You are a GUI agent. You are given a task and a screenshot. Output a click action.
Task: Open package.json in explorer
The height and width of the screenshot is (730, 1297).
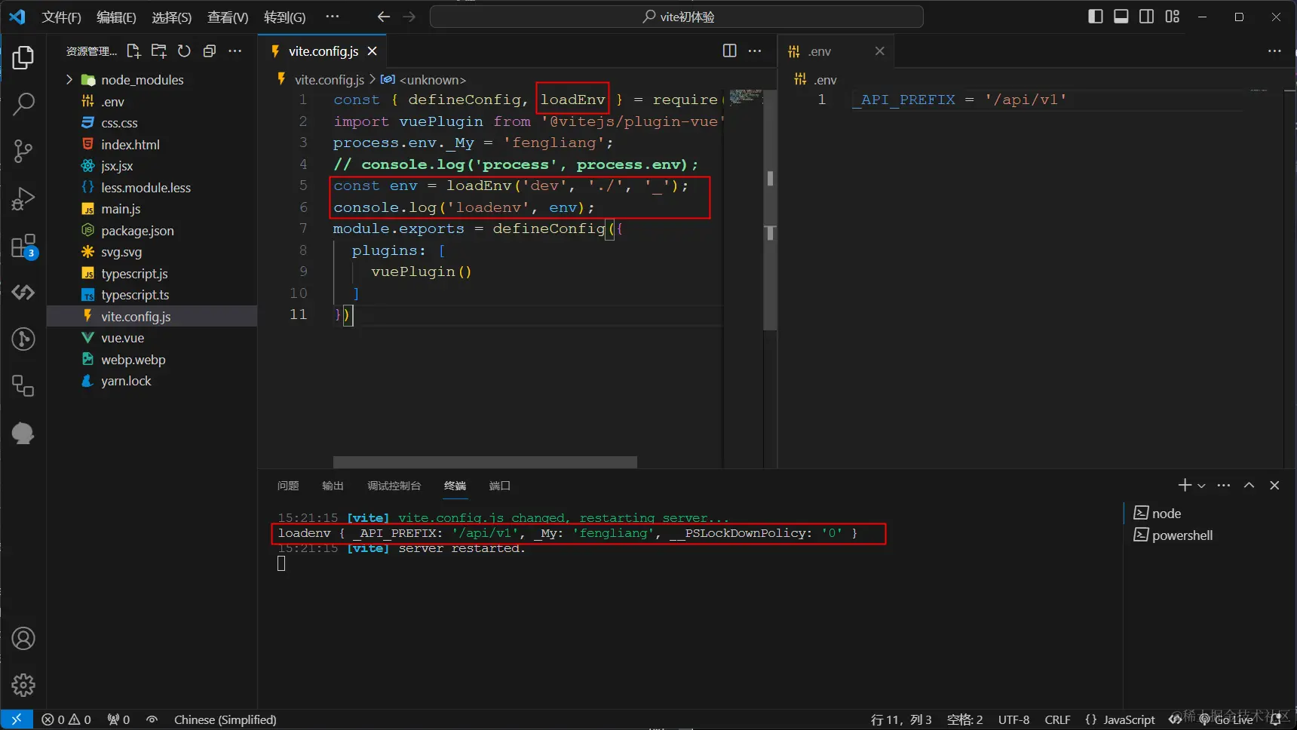pos(137,230)
